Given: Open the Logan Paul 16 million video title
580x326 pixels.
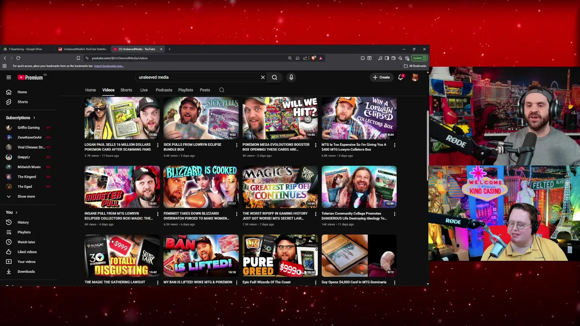Looking at the screenshot, I should [118, 147].
